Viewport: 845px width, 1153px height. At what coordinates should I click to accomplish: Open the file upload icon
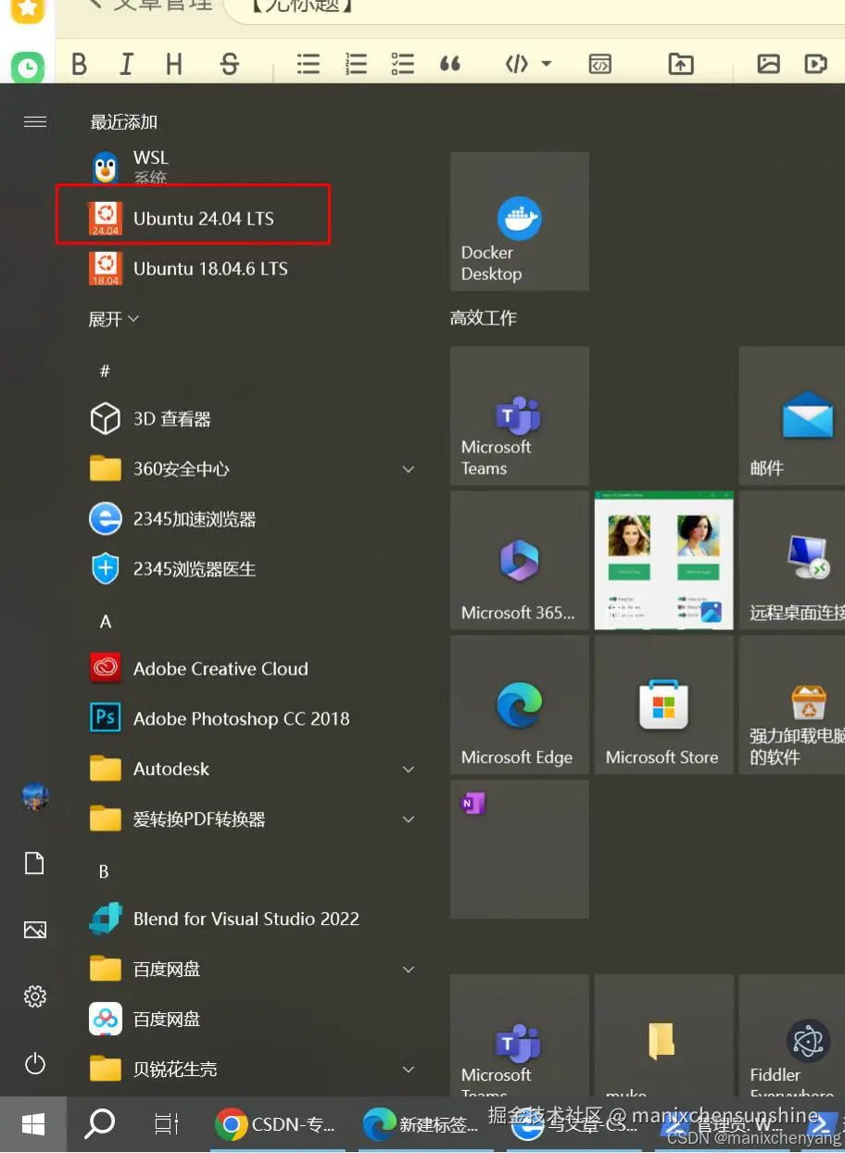[679, 64]
